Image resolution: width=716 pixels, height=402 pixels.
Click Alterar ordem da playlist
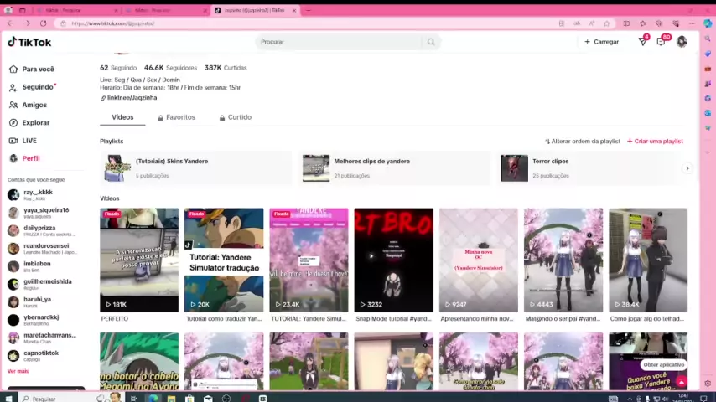pos(585,142)
